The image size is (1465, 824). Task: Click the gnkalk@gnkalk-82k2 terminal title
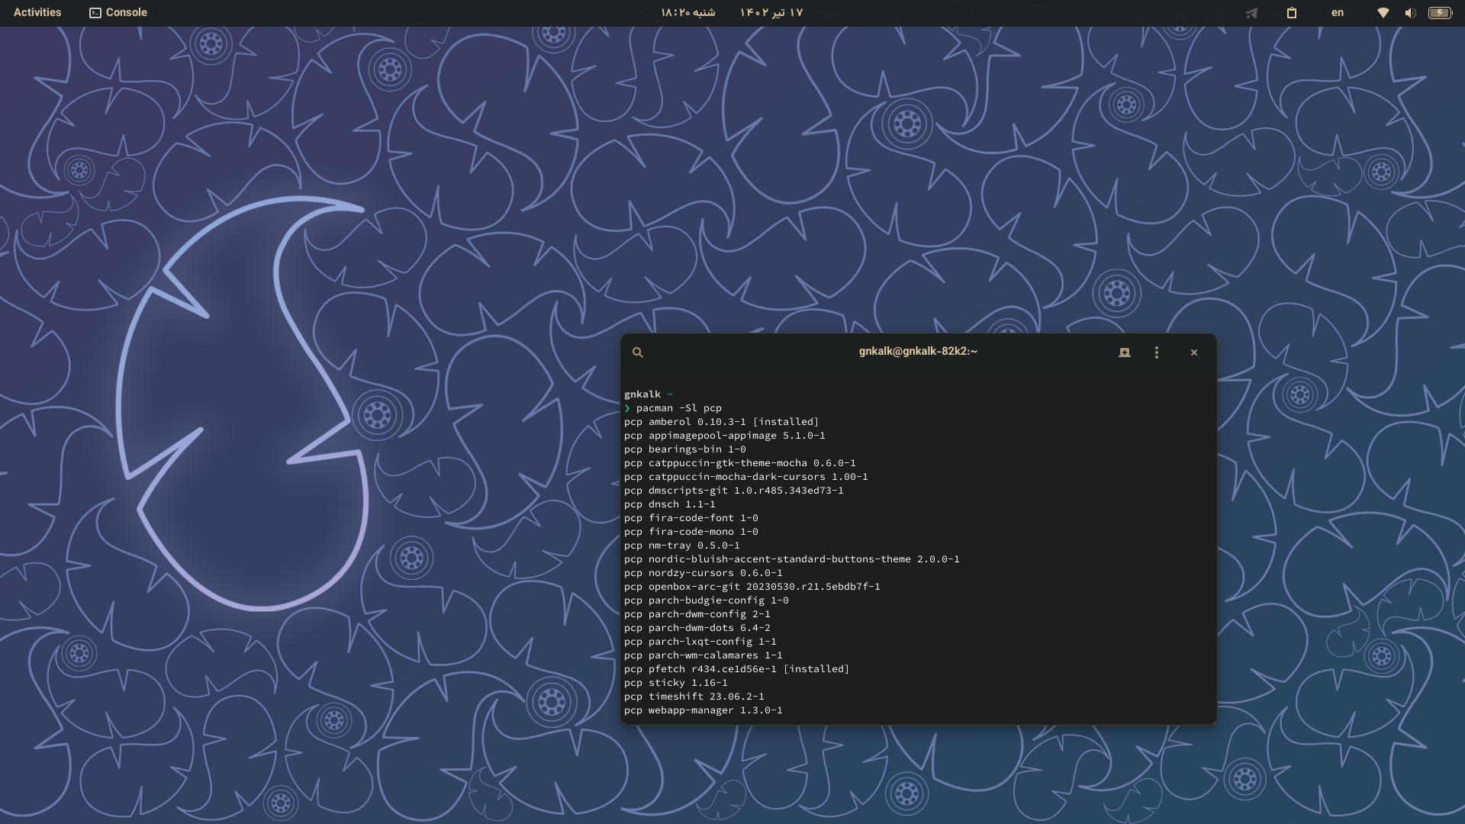pyautogui.click(x=918, y=352)
